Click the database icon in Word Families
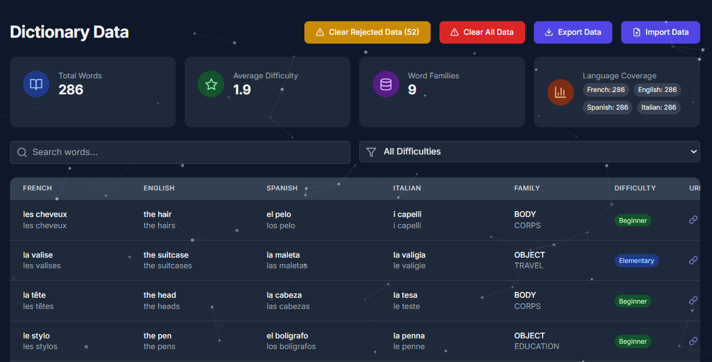712x362 pixels. tap(386, 84)
